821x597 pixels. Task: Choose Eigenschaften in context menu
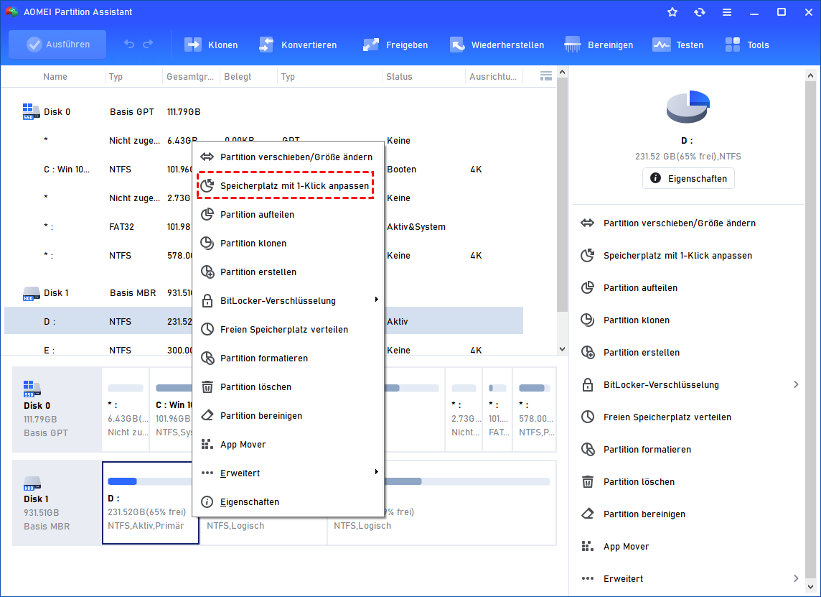click(288, 502)
